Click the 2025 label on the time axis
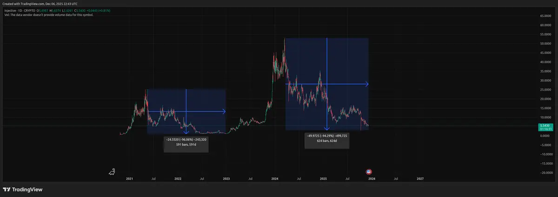This screenshot has width=558, height=197. (x=323, y=178)
